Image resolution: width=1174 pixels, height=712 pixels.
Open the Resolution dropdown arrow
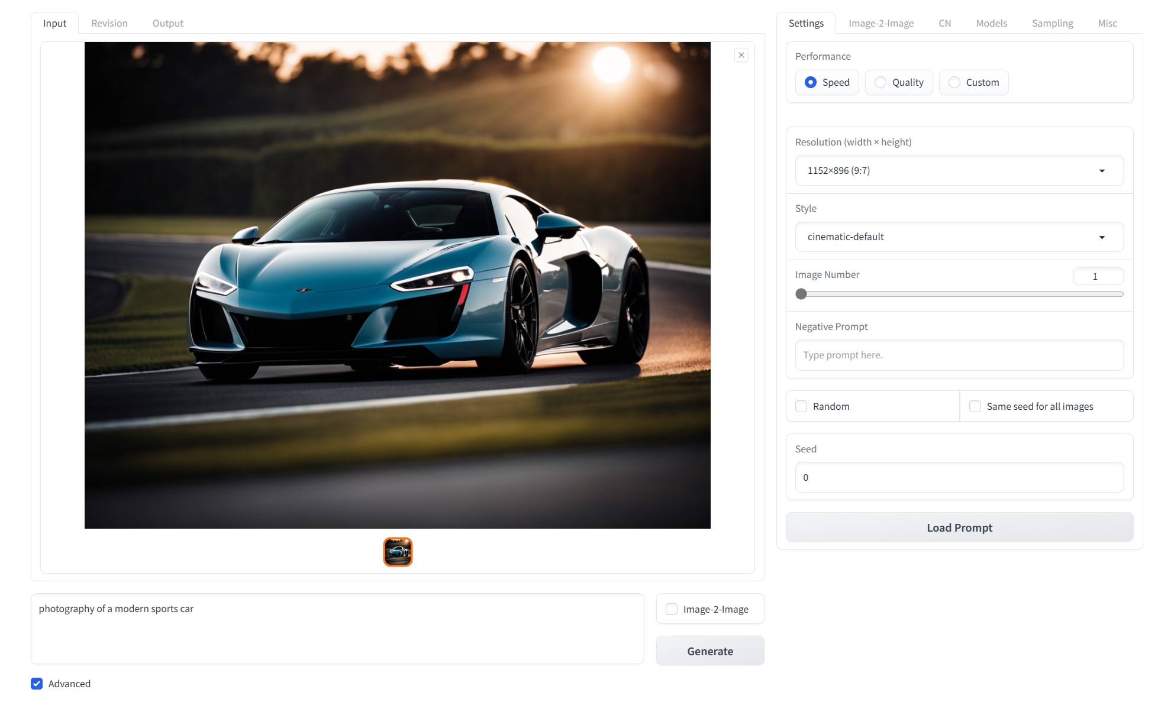coord(1102,171)
